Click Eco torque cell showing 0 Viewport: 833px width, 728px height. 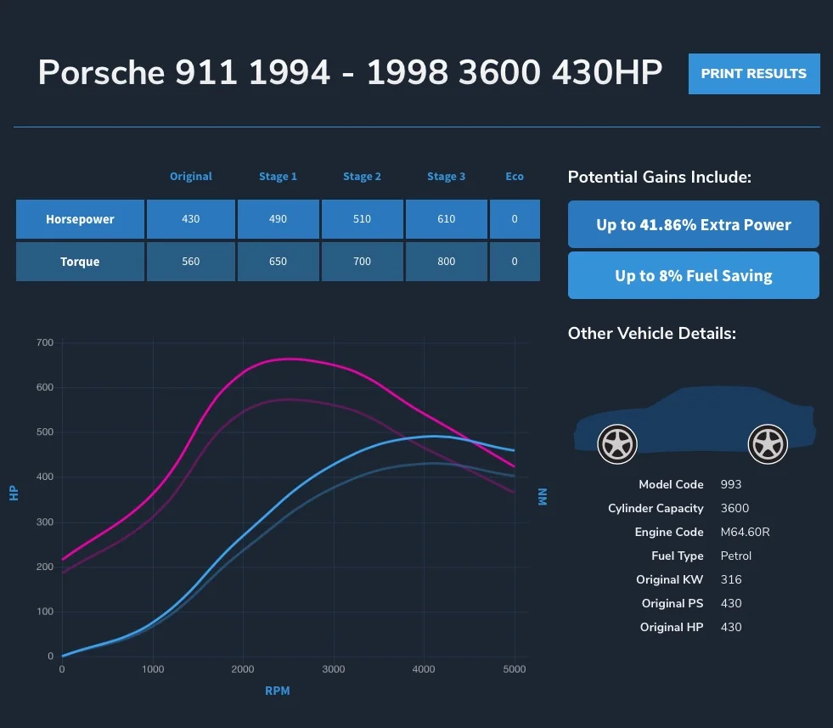pyautogui.click(x=515, y=262)
